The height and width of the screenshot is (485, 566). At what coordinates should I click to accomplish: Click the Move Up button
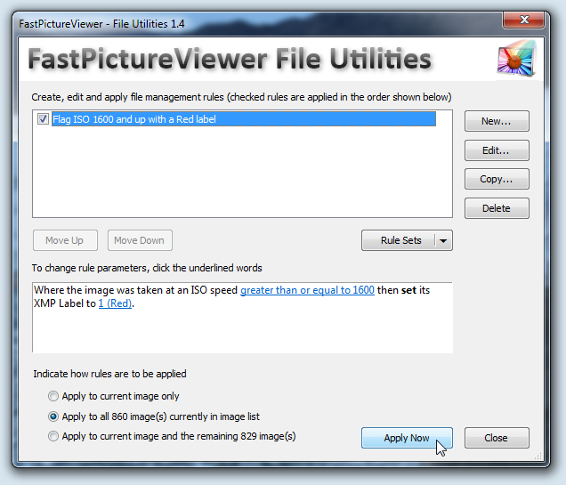(x=65, y=240)
